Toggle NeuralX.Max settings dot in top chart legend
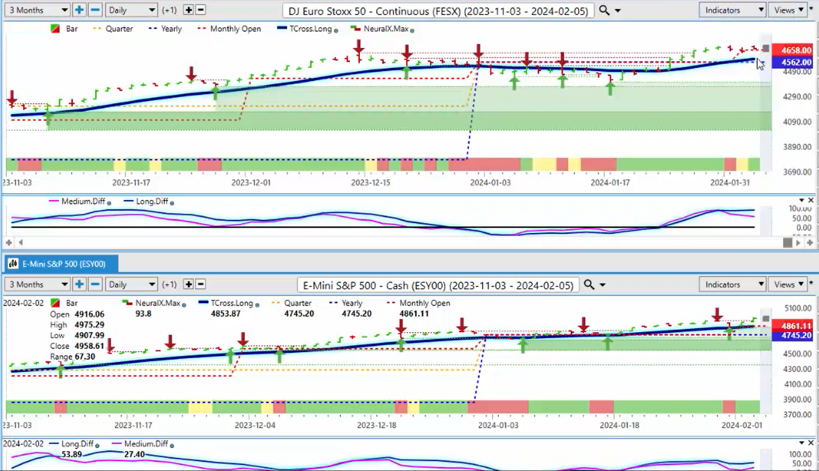 click(x=411, y=29)
